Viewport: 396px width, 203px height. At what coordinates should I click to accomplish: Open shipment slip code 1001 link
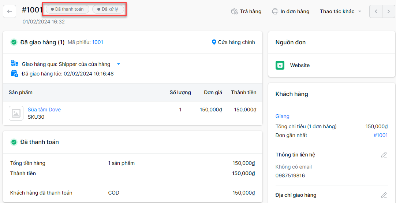(97, 42)
